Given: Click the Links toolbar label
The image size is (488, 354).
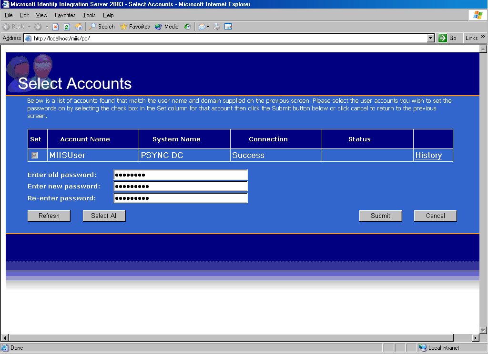Looking at the screenshot, I should [x=471, y=38].
